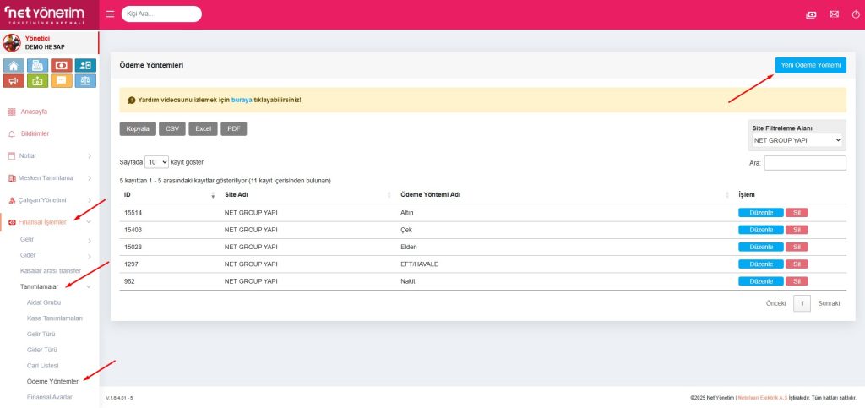
Task: Go to Anasayfa in the sidebar
Action: (34, 112)
